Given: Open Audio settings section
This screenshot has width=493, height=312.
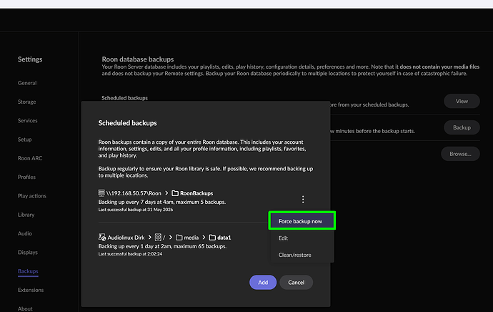Looking at the screenshot, I should (25, 233).
